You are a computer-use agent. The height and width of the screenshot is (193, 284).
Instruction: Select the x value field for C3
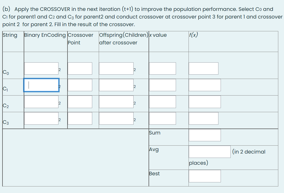click(162, 118)
